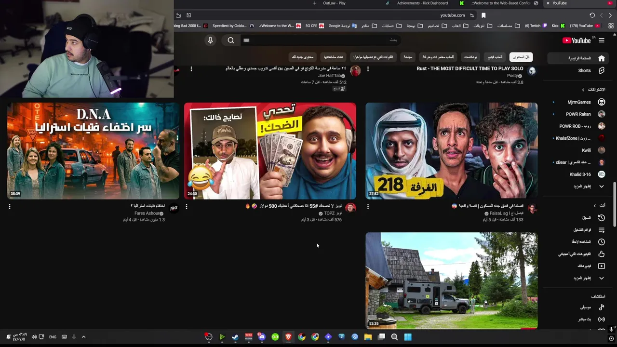Open POWR Rakan subscription channel
This screenshot has height=347, width=617.
[x=578, y=114]
